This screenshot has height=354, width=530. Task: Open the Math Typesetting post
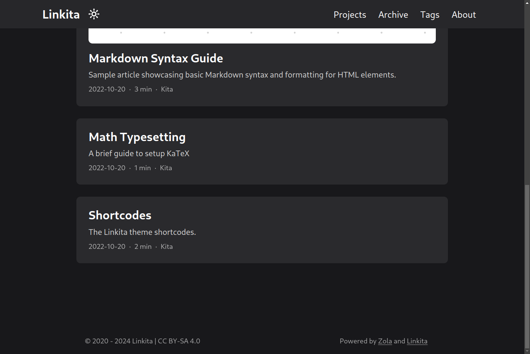pos(137,137)
